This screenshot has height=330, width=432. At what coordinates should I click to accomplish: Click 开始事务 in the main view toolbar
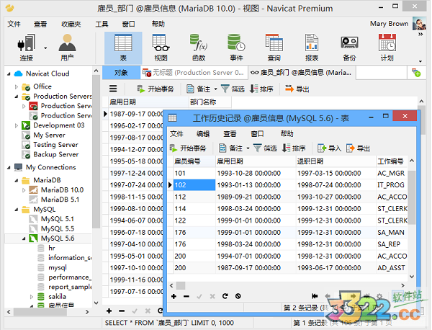[x=156, y=89]
